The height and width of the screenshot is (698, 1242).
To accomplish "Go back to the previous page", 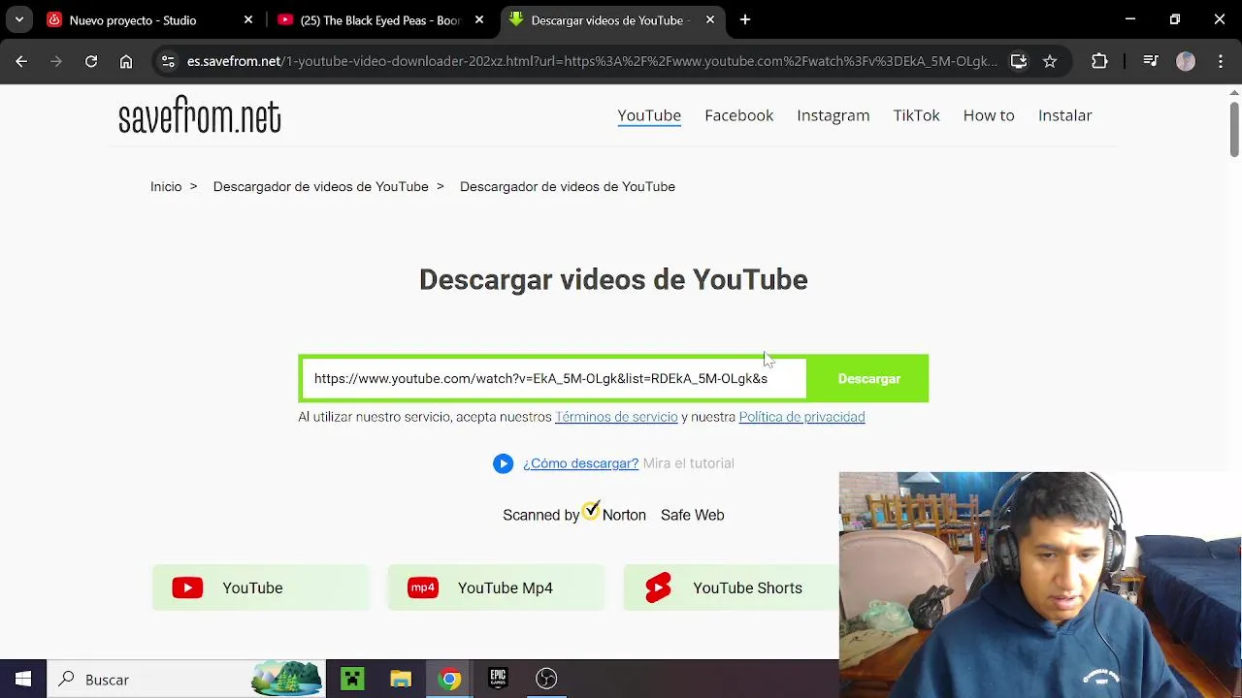I will click(21, 61).
